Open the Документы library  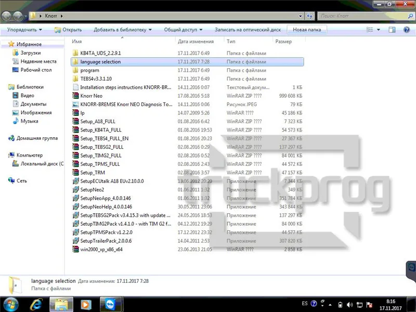click(x=33, y=103)
